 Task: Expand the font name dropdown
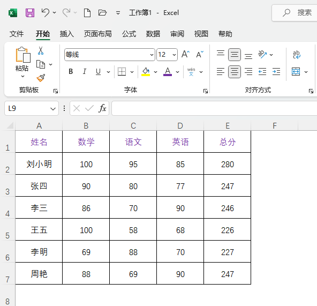pos(152,55)
